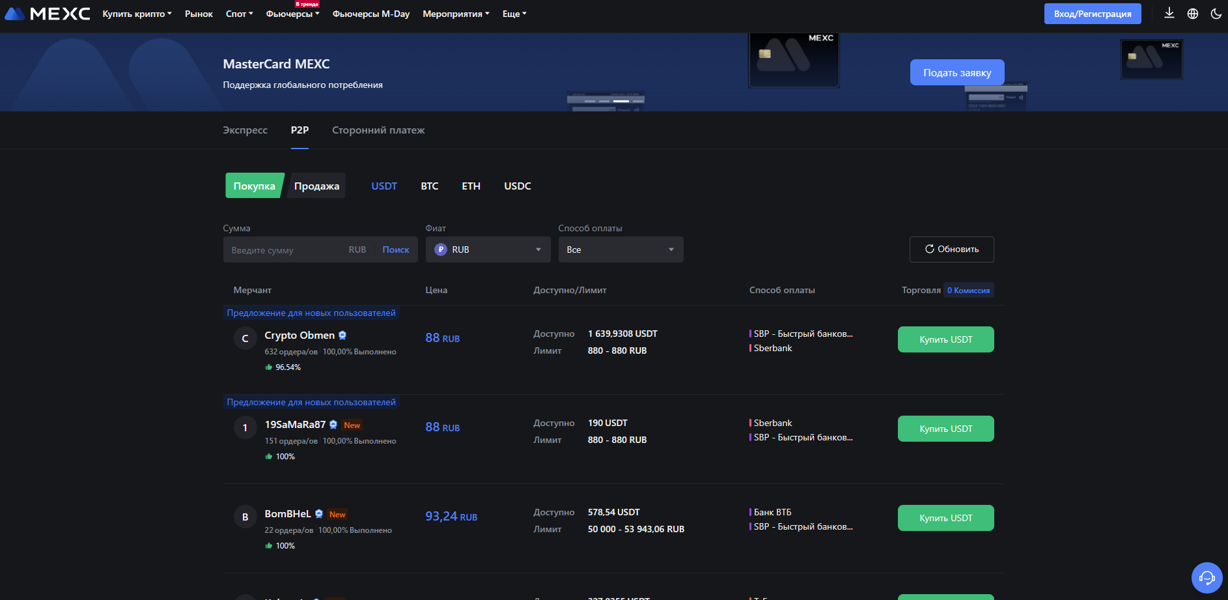This screenshot has width=1228, height=600.
Task: Click the Обновить refresh button
Action: (x=952, y=250)
